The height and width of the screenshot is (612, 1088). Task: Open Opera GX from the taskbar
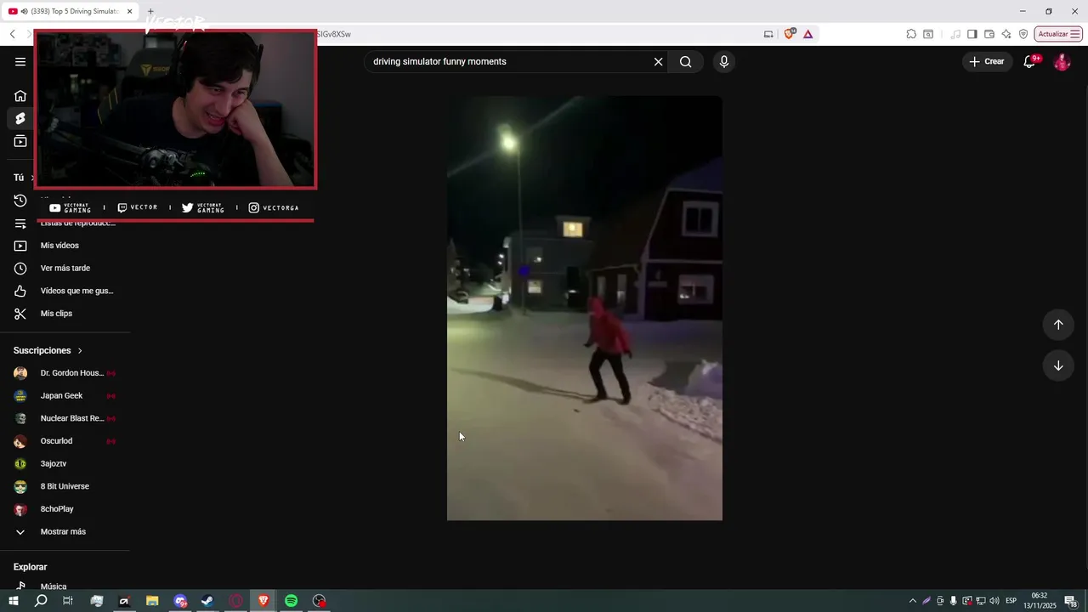pyautogui.click(x=235, y=601)
